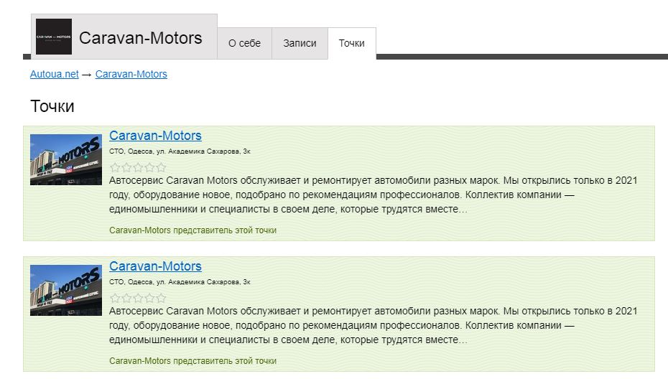Image resolution: width=668 pixels, height=379 pixels.
Task: Rate the first listing one star
Action: click(115, 167)
